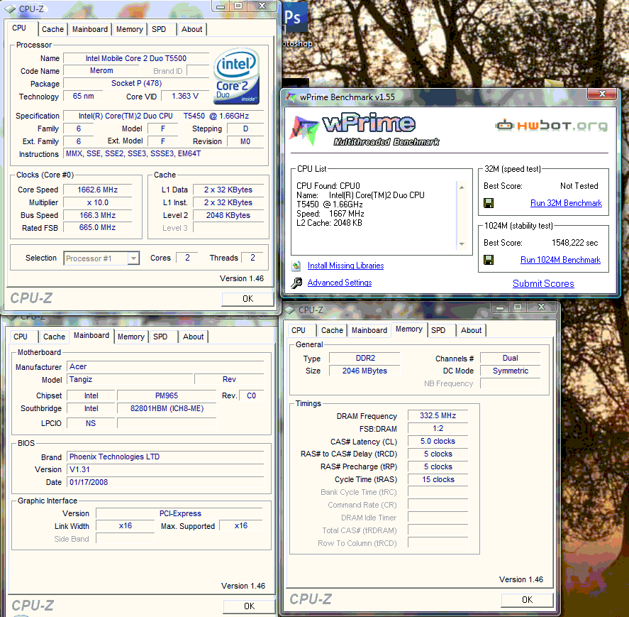
Task: Click Southbridge value 82801HBM (ICH8-ME)
Action: tap(167, 408)
